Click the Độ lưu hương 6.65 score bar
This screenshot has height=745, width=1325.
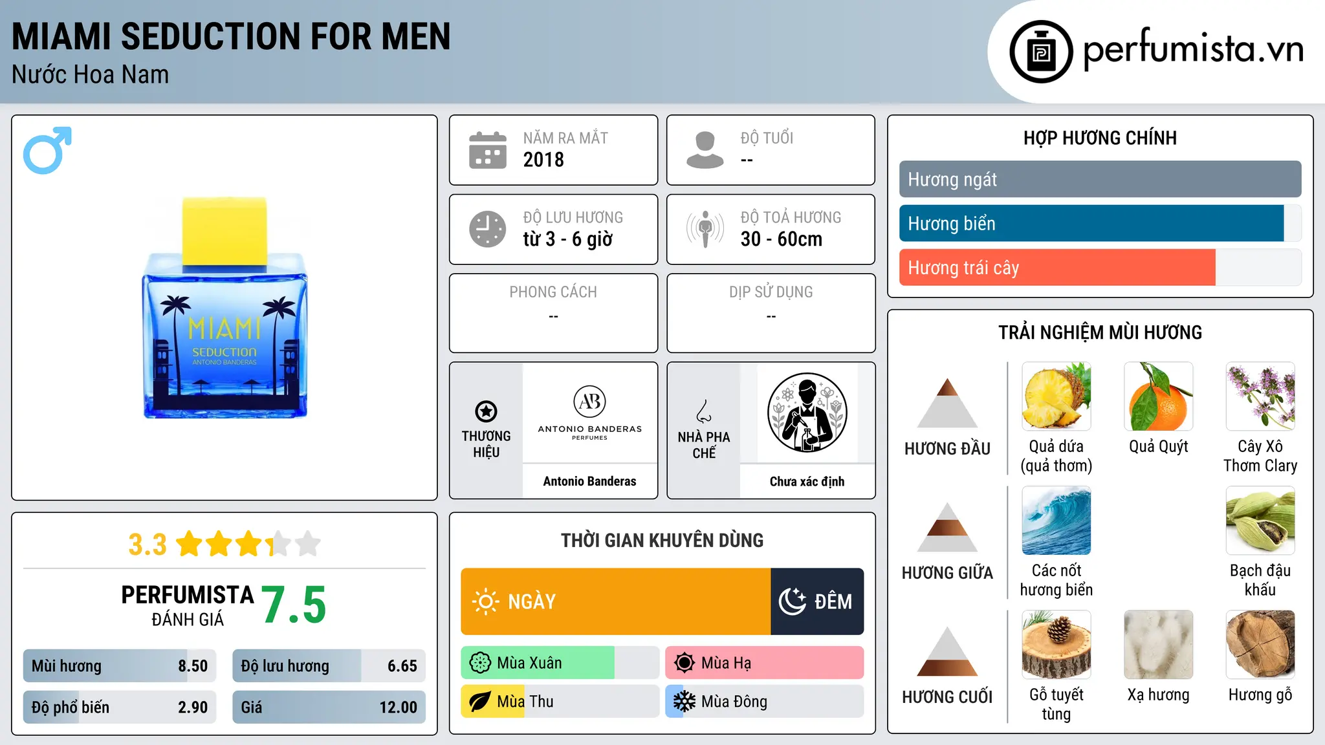click(x=329, y=666)
